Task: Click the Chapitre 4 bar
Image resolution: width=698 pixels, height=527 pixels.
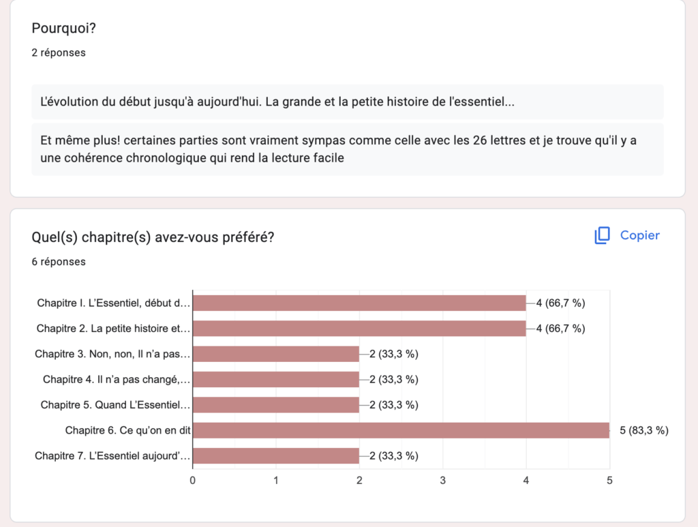Action: tap(276, 379)
